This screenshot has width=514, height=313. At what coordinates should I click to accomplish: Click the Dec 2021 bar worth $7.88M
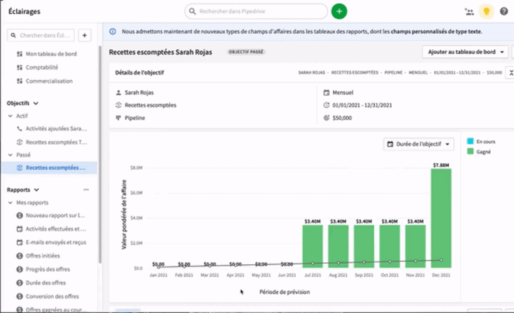[441, 218]
